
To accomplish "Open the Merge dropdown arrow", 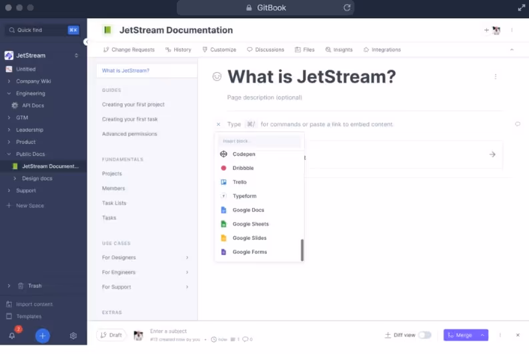I will pos(482,335).
